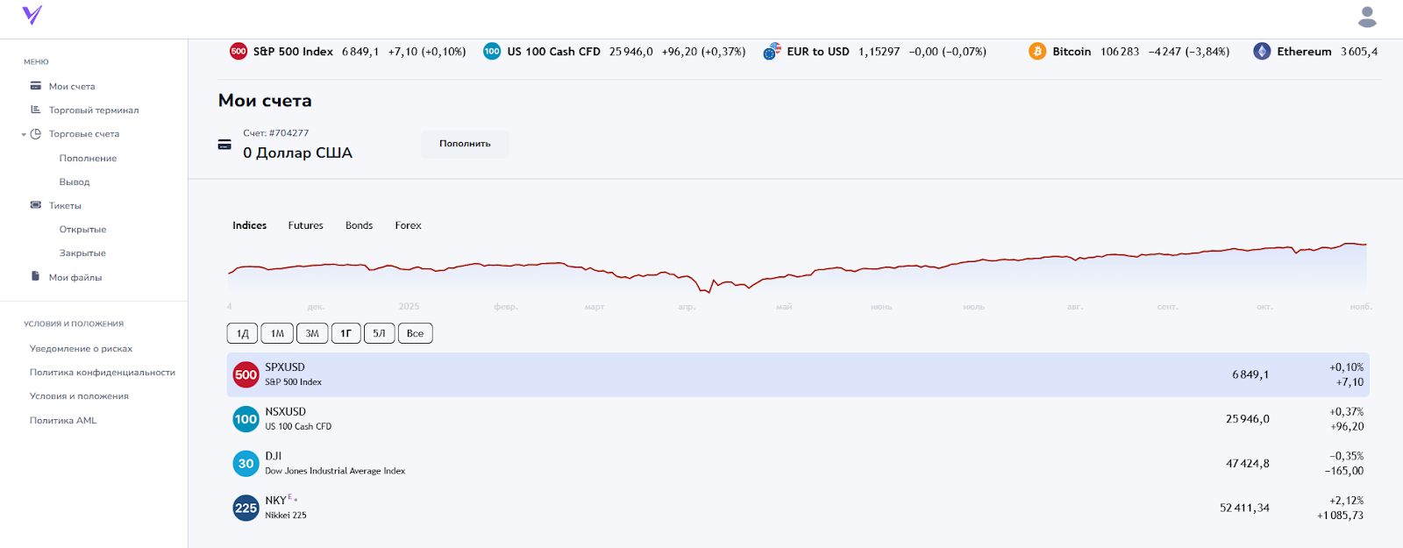Switch to the Forex tab
Viewport: 1403px width, 548px height.
click(x=408, y=225)
